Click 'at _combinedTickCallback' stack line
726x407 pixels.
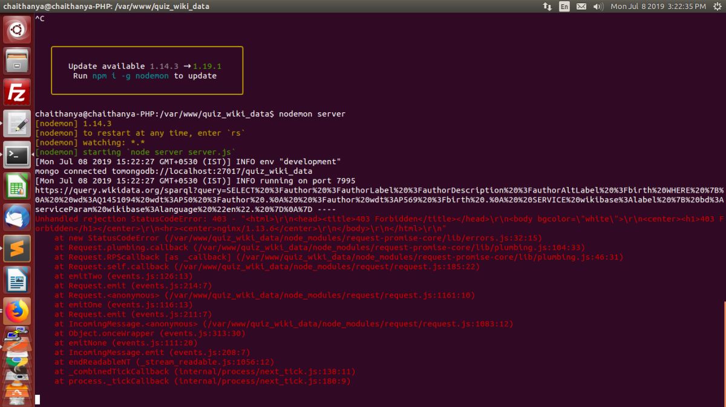point(205,372)
